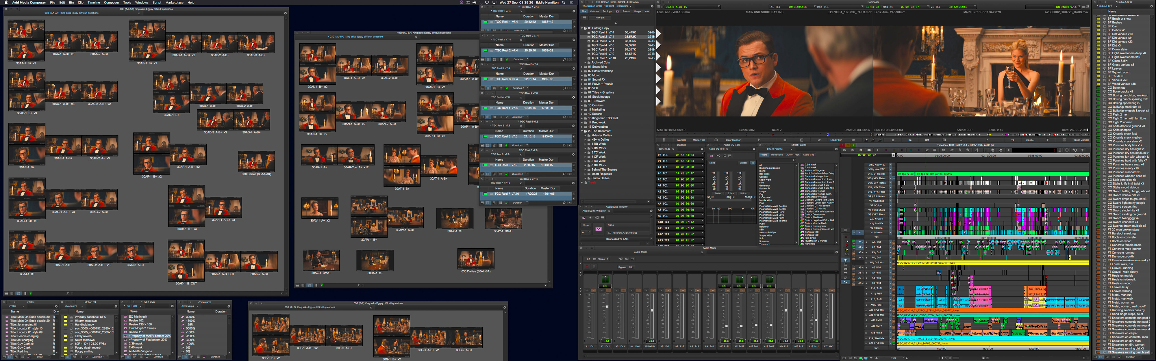This screenshot has height=361, width=1156.
Task: Toggle the A2 source track selector in timeline
Action: coord(860,247)
